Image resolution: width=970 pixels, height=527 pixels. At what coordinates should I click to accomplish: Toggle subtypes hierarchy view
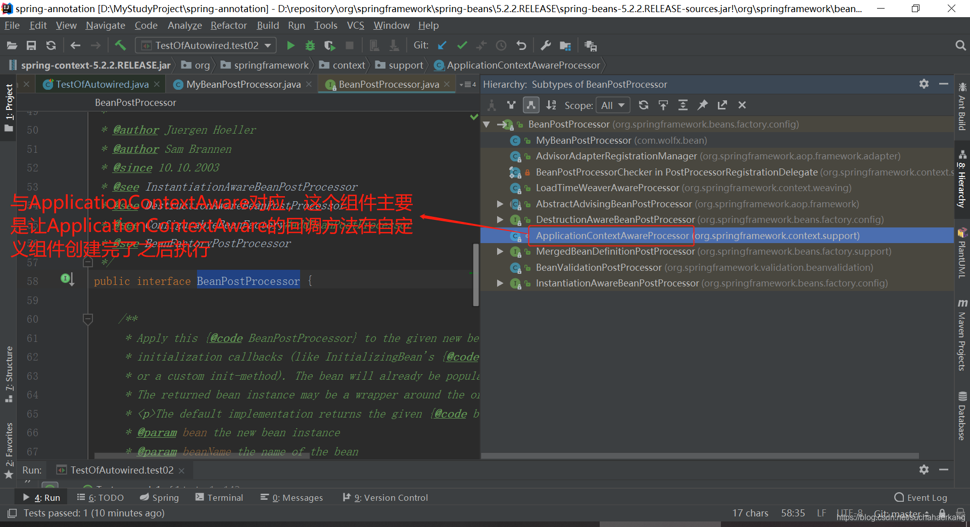click(x=531, y=105)
